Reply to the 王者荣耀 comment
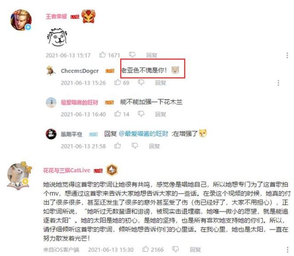The width and height of the screenshot is (294, 256). click(x=152, y=55)
